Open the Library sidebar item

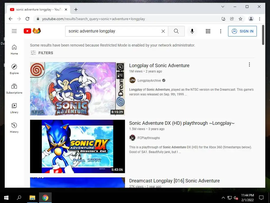(x=14, y=108)
